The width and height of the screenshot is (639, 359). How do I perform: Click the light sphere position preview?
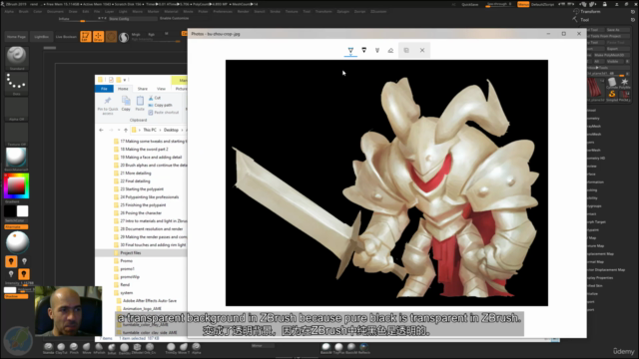pos(17,241)
